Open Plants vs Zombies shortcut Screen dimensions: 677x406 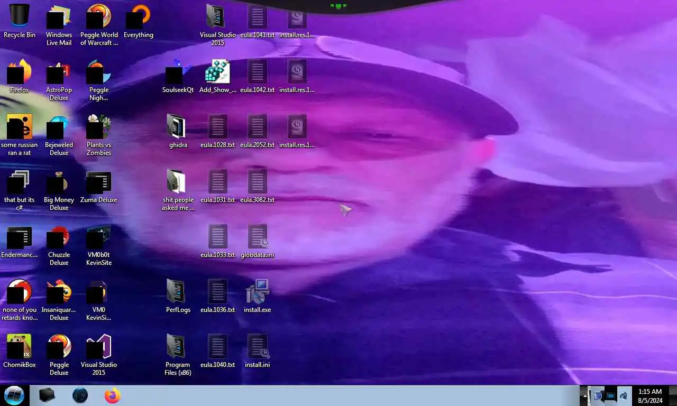point(99,134)
